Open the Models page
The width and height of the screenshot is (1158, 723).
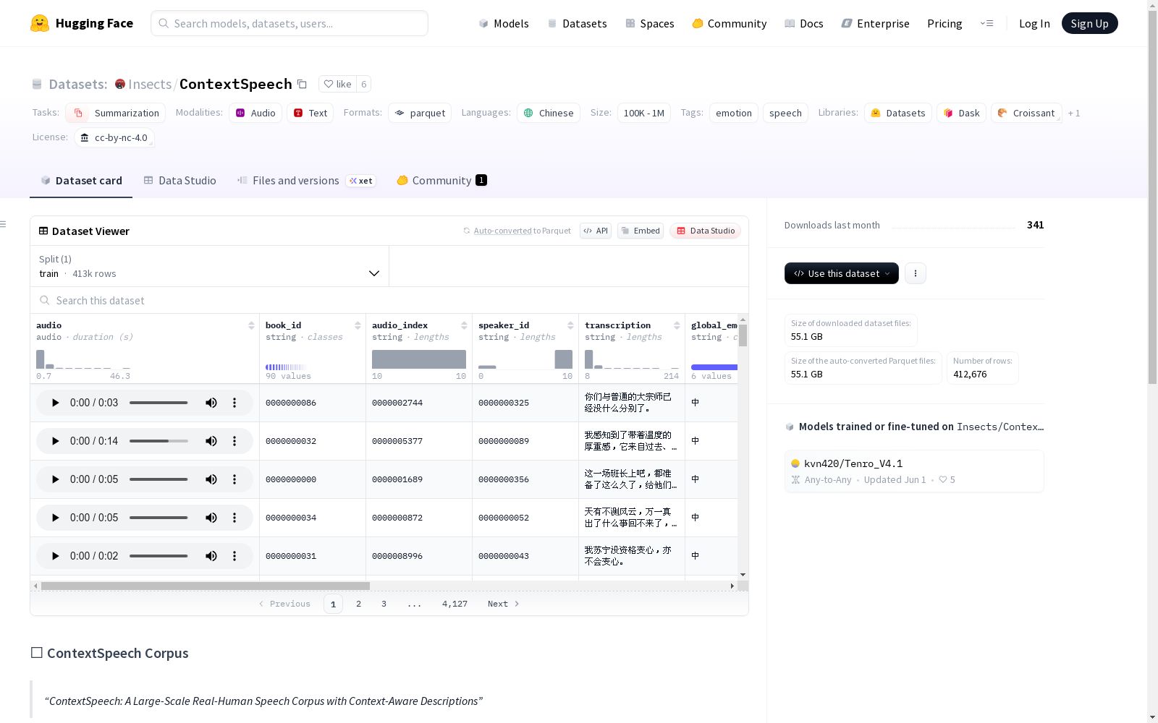pyautogui.click(x=504, y=23)
